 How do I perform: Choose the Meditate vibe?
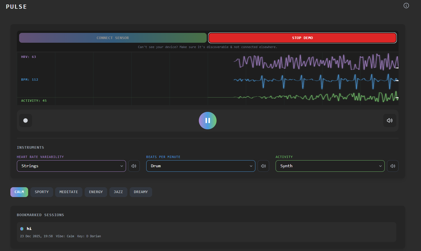coord(69,192)
